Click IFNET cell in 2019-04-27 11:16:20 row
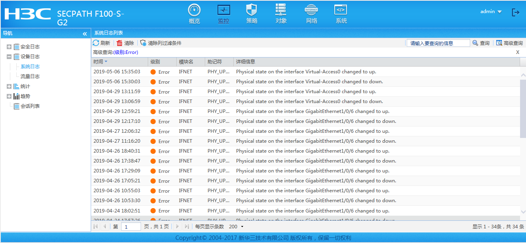The image size is (526, 243). click(x=185, y=141)
